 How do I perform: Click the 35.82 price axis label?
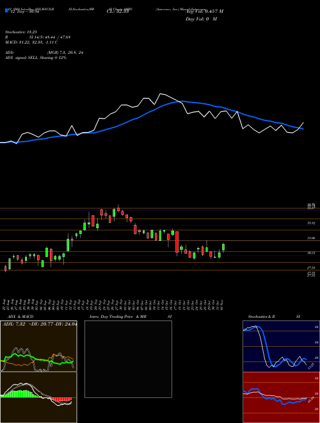(312, 223)
